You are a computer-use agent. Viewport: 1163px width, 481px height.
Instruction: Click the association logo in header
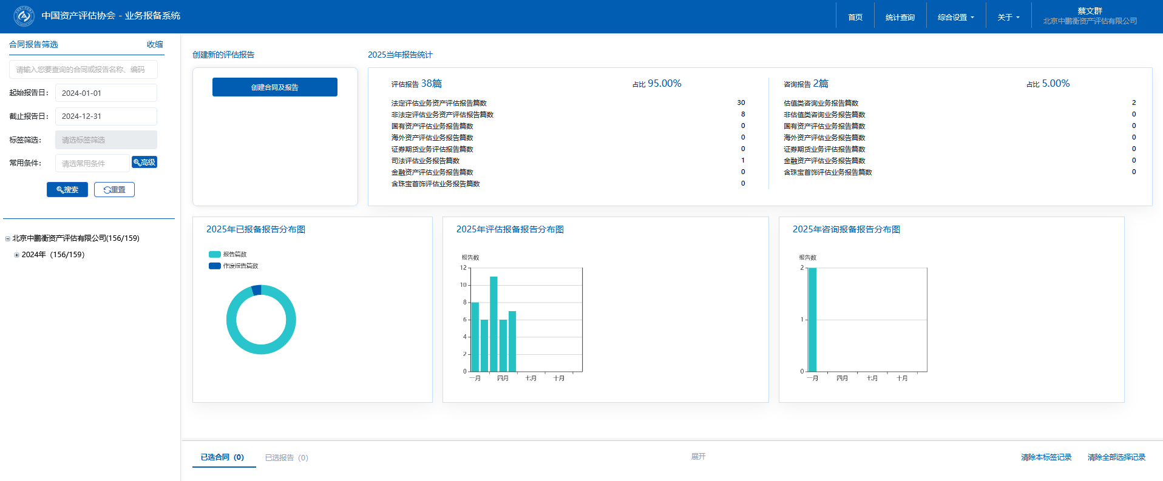point(24,16)
